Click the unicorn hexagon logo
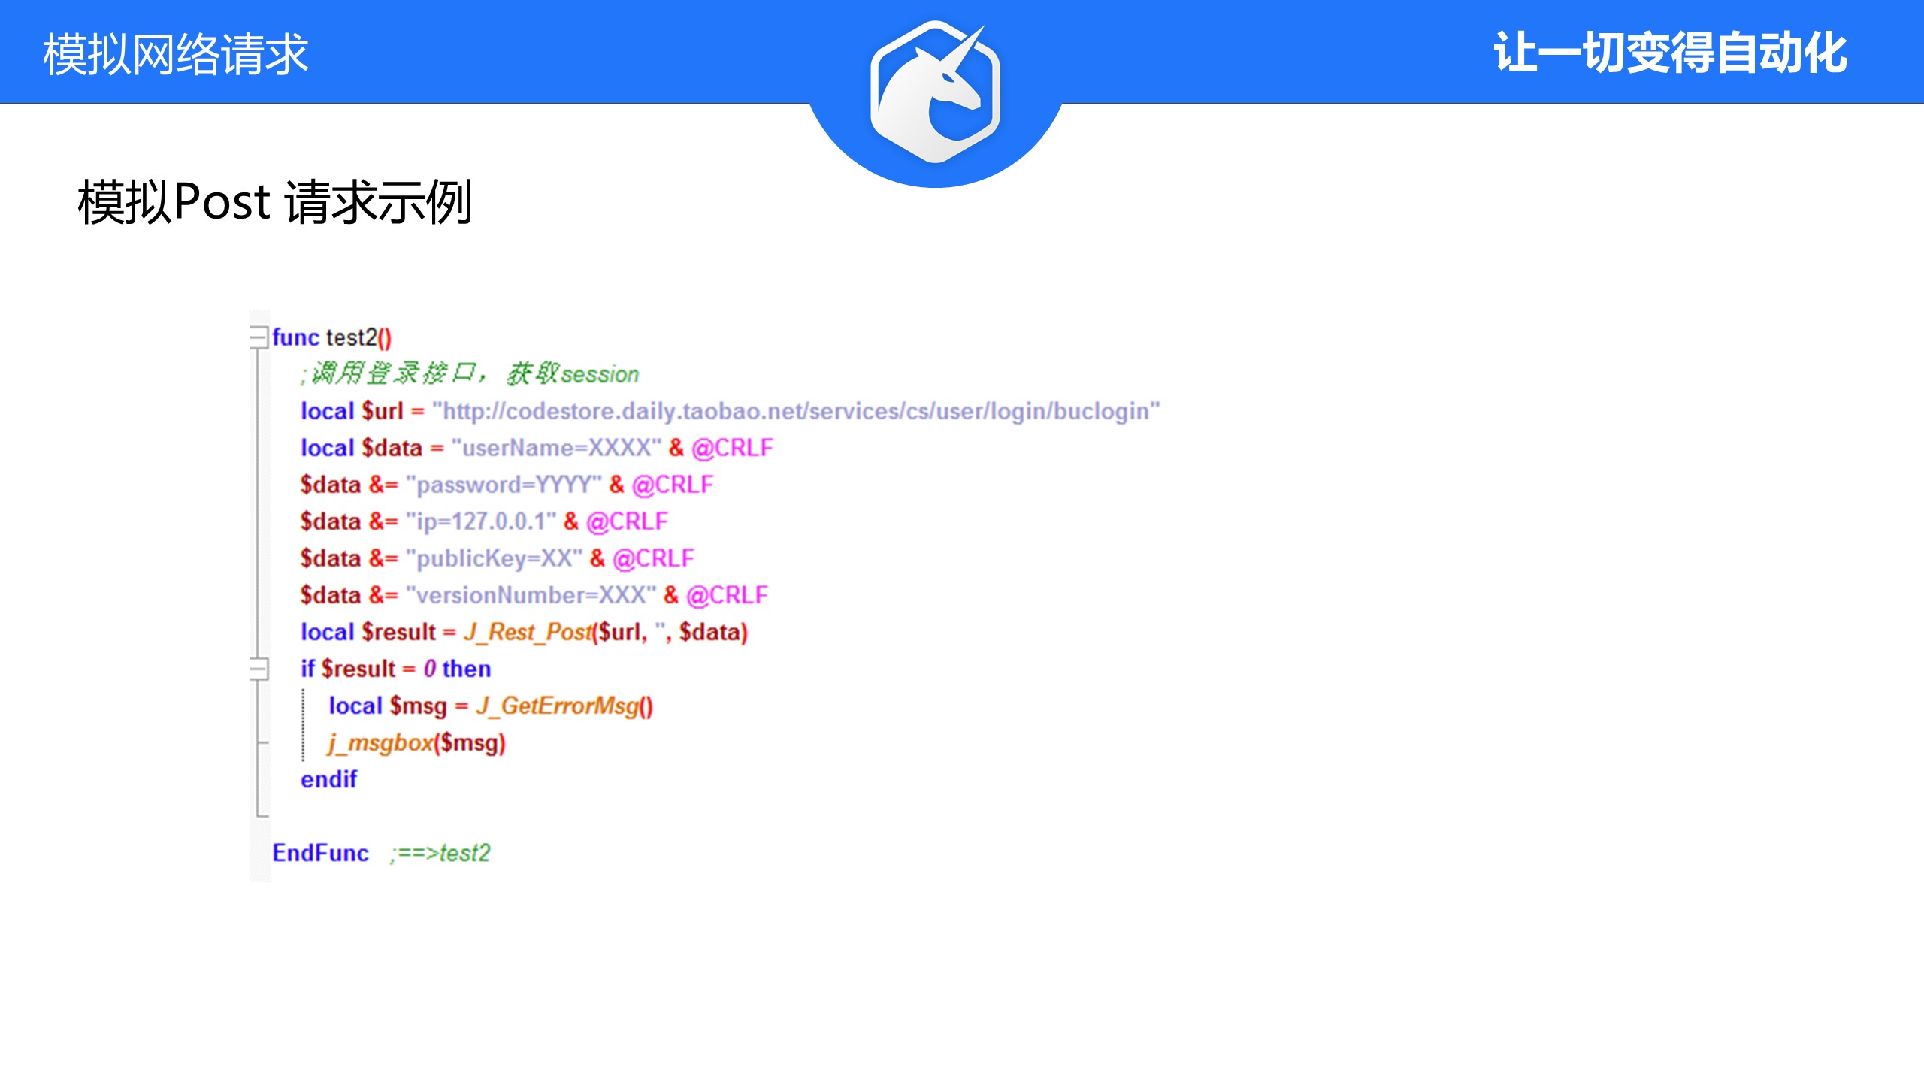Image resolution: width=1924 pixels, height=1082 pixels. pos(935,92)
